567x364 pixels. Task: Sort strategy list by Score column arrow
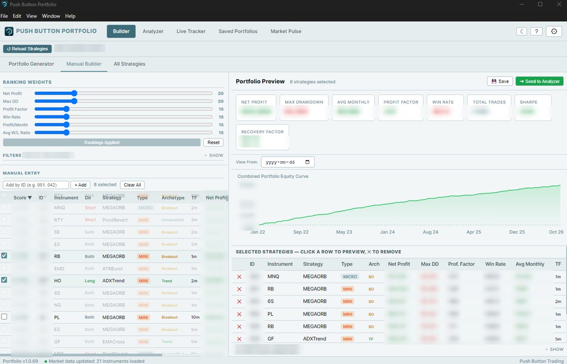pyautogui.click(x=30, y=198)
